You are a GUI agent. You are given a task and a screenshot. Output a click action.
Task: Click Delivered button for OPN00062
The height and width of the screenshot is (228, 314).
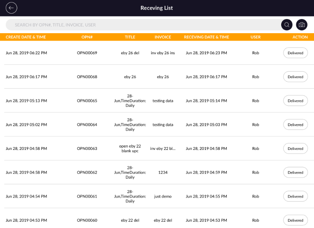click(x=295, y=173)
